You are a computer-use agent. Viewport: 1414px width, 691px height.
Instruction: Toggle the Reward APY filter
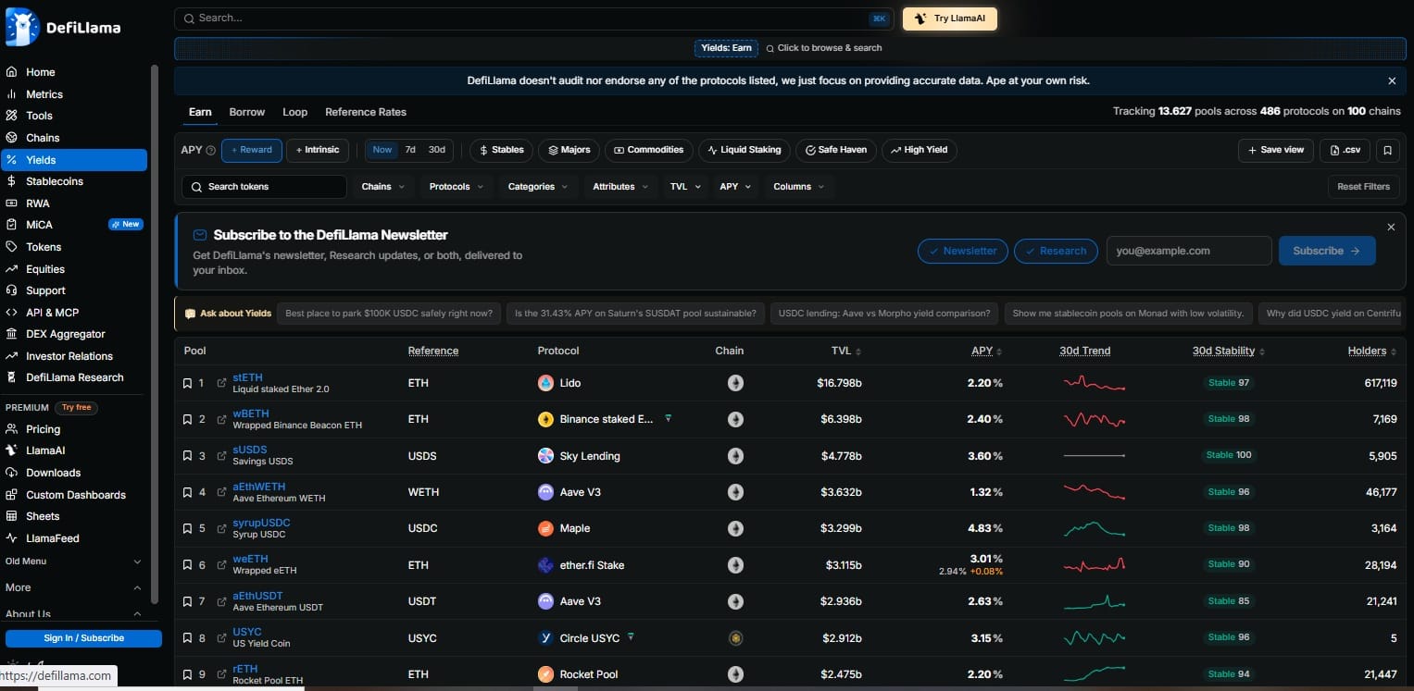click(252, 150)
